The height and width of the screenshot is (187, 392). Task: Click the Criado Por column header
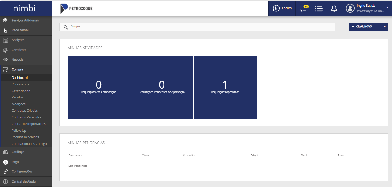click(189, 156)
